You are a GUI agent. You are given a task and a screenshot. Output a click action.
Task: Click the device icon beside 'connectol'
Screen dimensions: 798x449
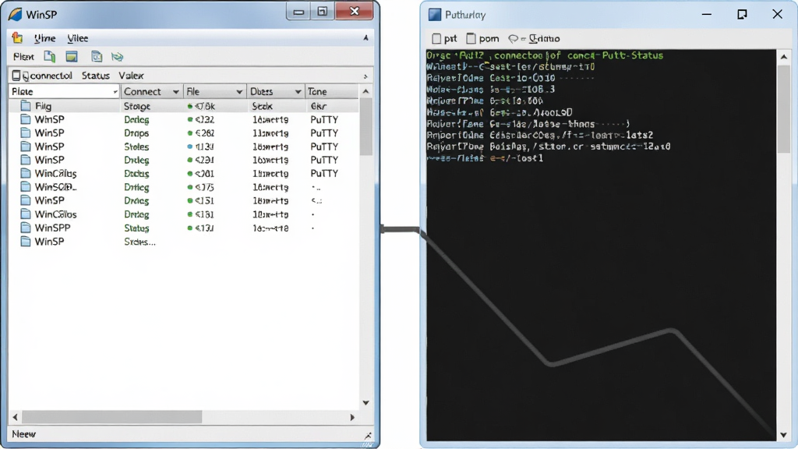click(x=16, y=76)
